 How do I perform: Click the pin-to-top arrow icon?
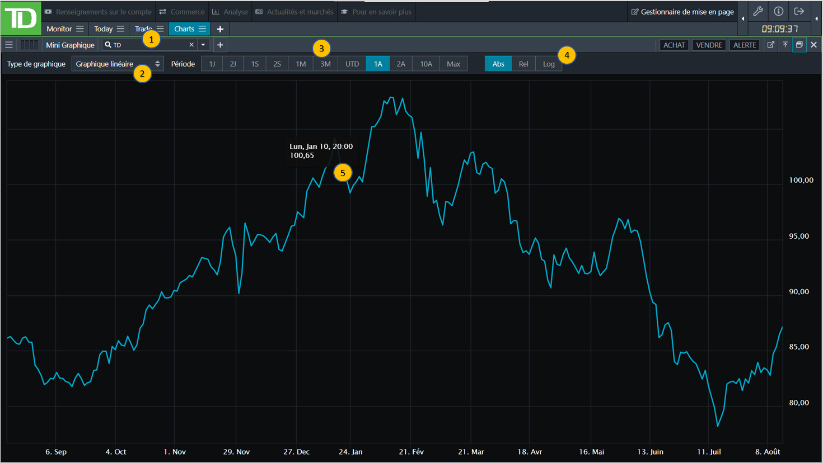coord(785,45)
